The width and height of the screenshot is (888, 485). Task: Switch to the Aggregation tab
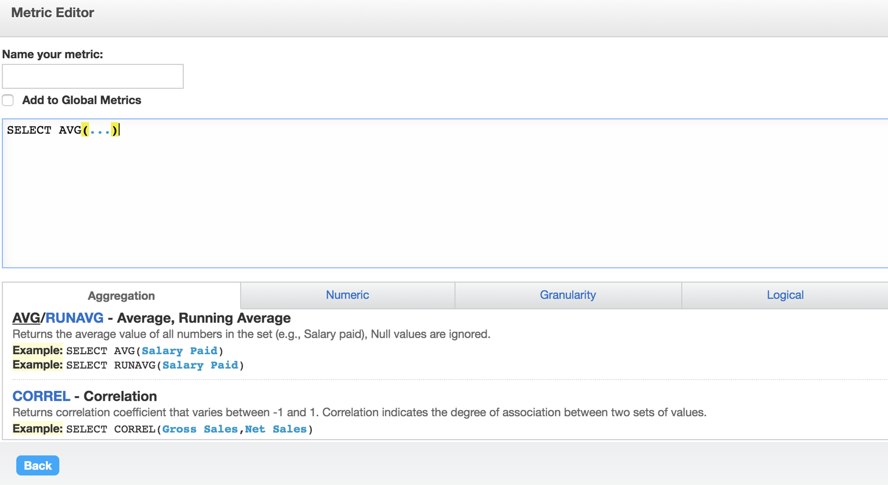click(x=121, y=296)
